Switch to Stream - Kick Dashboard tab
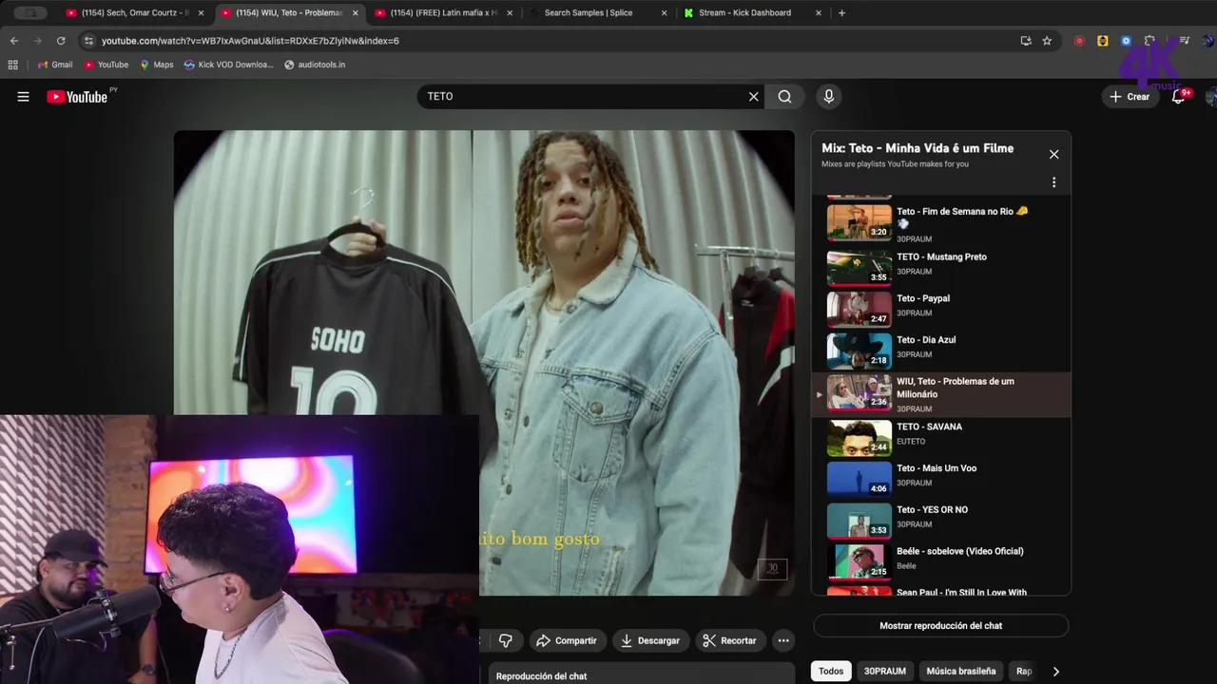The width and height of the screenshot is (1217, 684). [x=751, y=13]
